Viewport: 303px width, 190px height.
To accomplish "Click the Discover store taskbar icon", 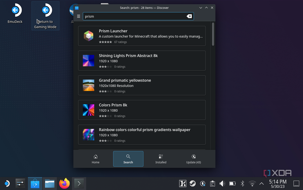I will [35, 183].
